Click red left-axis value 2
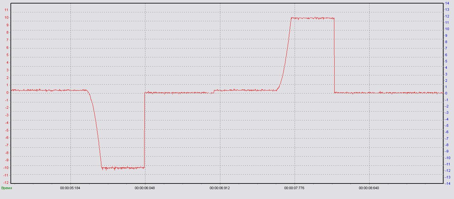 [7, 78]
